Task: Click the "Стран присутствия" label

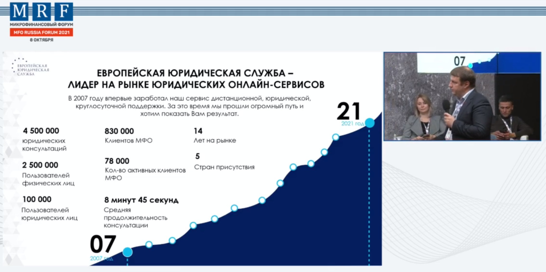Action: 224,167
